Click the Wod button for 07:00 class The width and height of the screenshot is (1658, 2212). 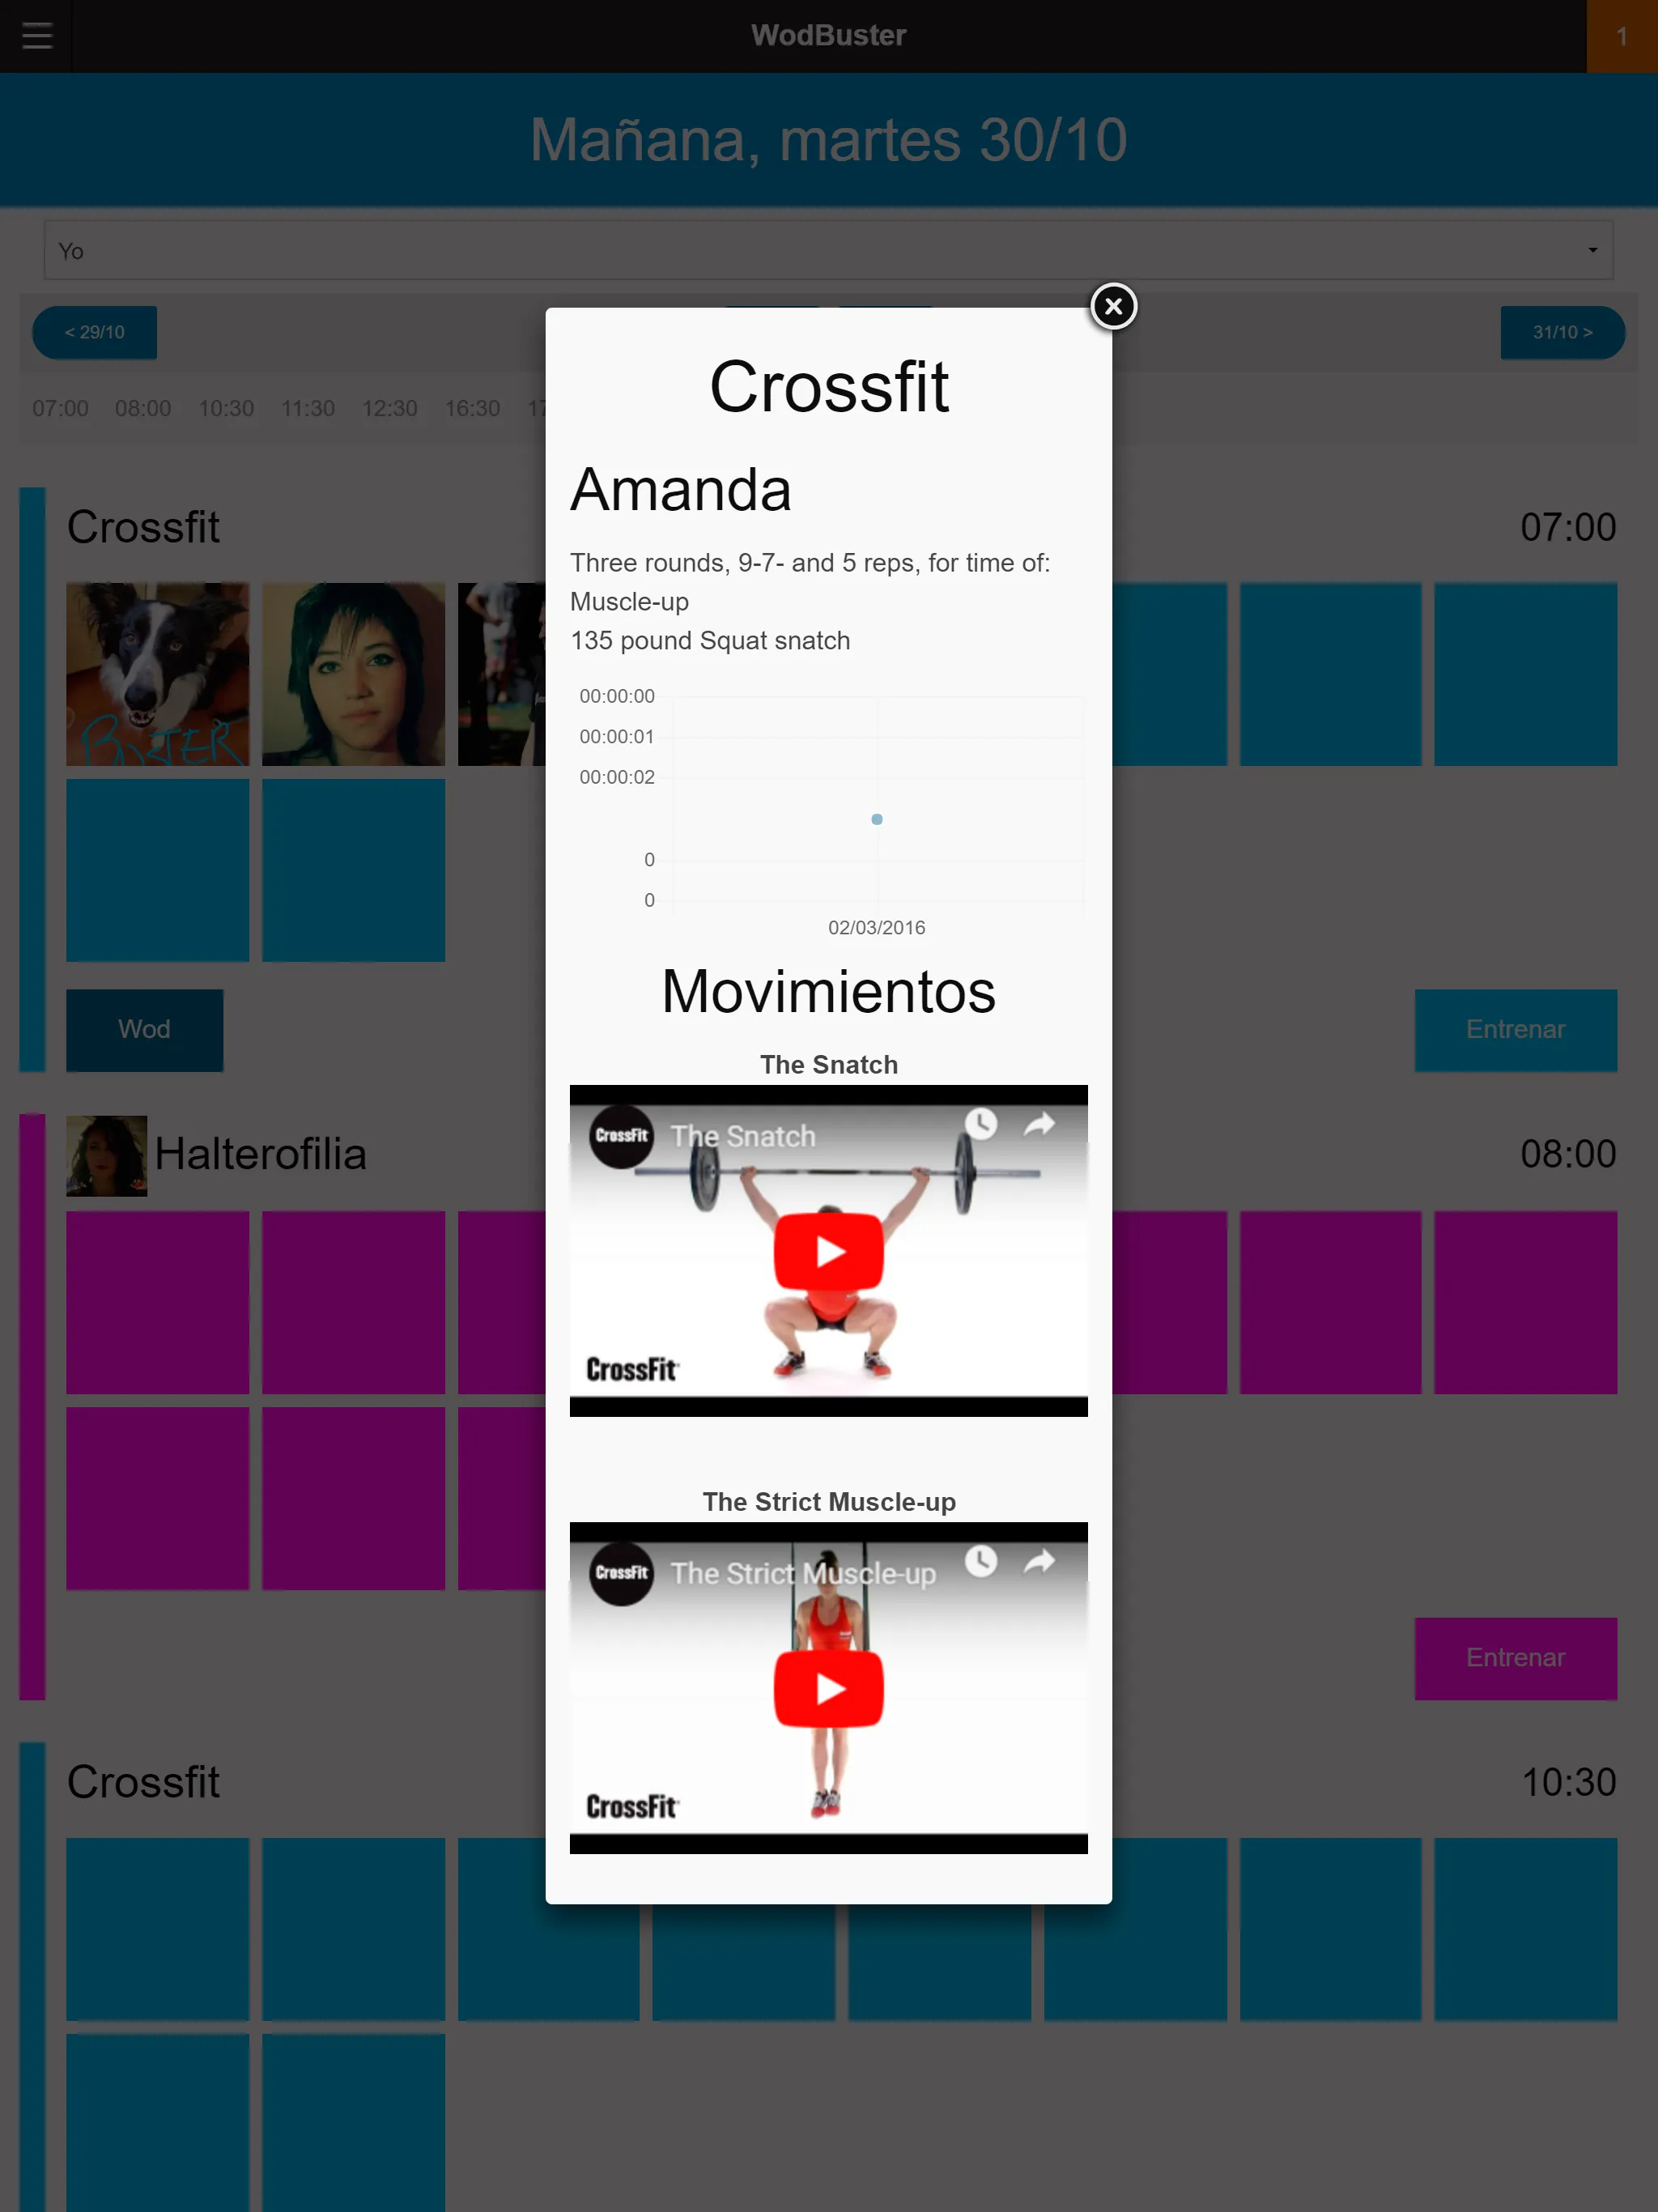click(x=145, y=1027)
